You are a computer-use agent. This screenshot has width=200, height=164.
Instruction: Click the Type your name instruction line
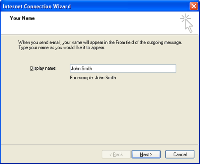[62, 47]
